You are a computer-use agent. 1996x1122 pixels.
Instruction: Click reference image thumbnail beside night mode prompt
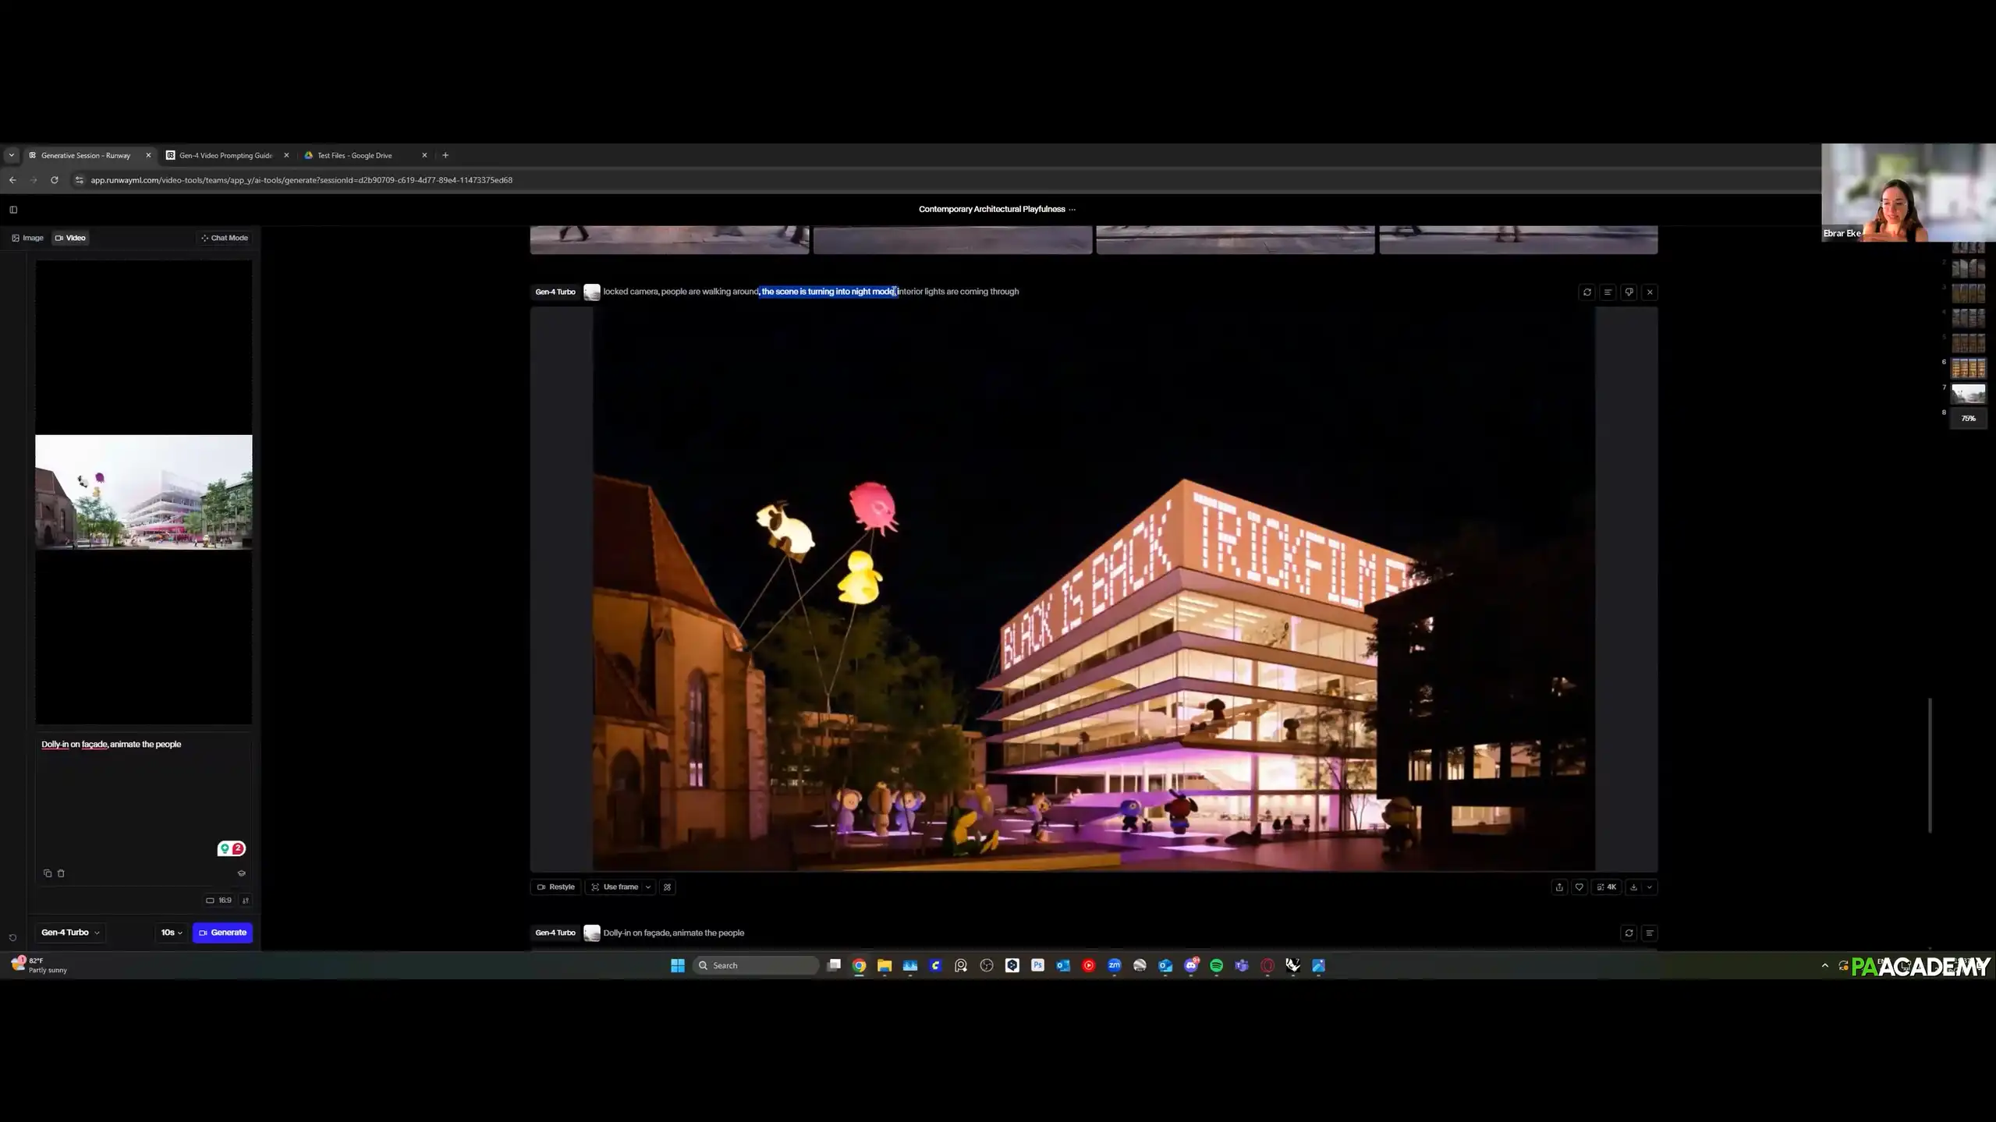(592, 292)
